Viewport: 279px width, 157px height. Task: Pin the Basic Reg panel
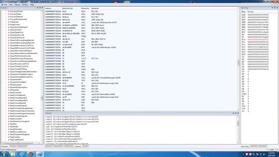point(275,8)
